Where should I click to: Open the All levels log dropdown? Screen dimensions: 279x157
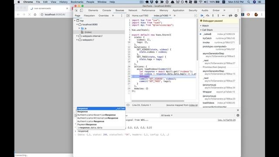coord(167,115)
